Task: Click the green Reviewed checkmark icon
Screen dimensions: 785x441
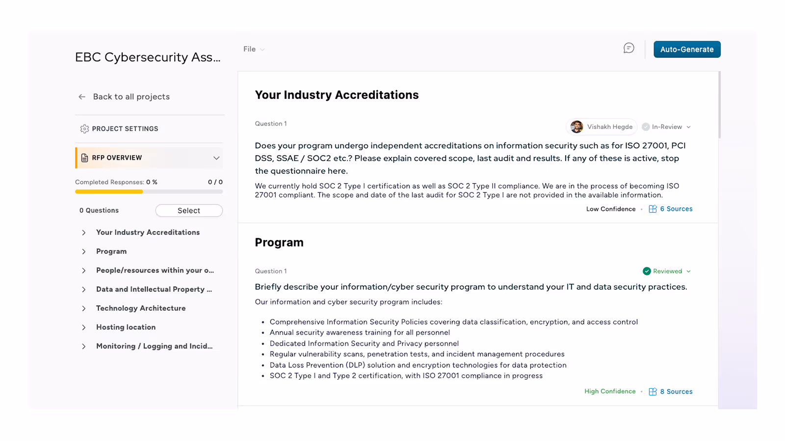Action: (x=646, y=271)
